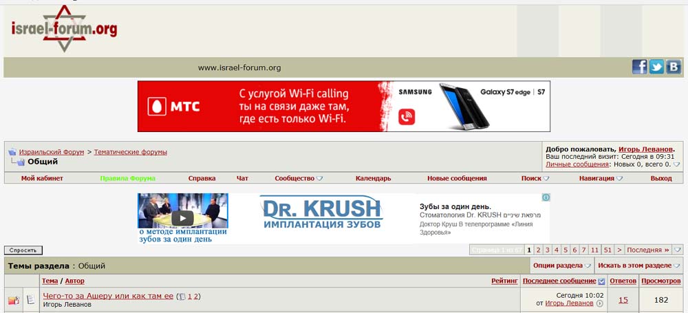The width and height of the screenshot is (688, 313).
Task: Click the Зубы за один день ad headline
Action: pyautogui.click(x=455, y=206)
